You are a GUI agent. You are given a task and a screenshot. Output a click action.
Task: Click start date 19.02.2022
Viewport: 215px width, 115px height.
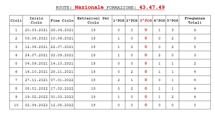tap(36, 97)
